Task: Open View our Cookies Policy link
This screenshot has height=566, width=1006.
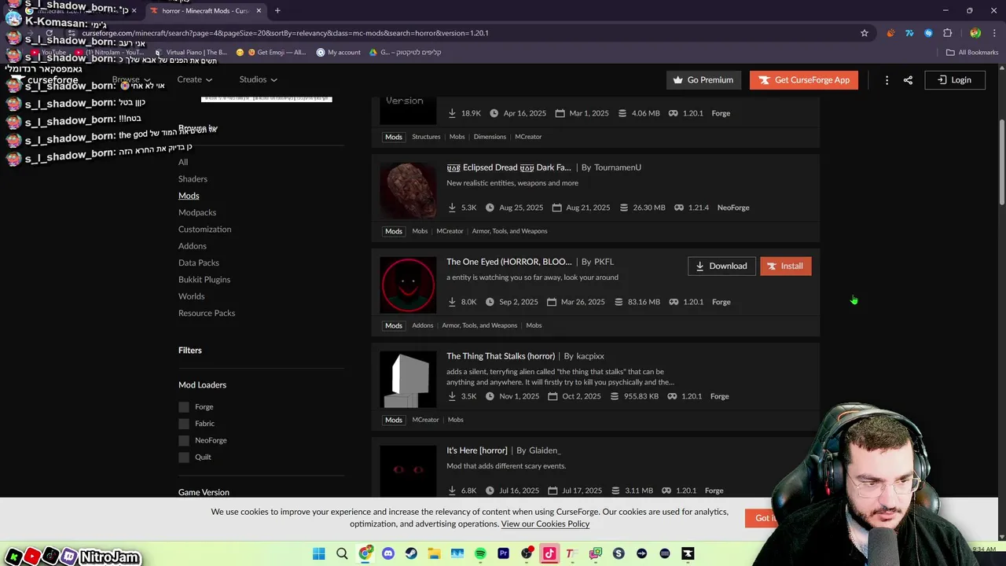Action: 545,524
